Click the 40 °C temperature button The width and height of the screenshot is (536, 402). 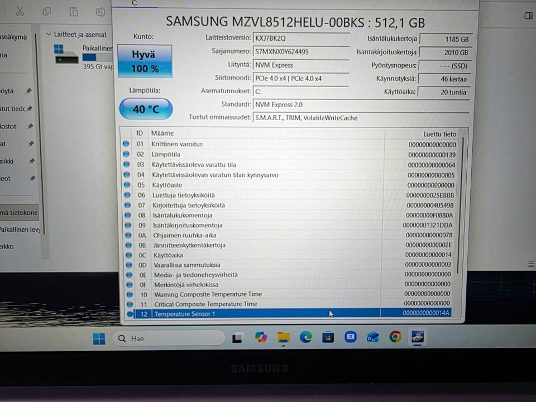pos(146,109)
